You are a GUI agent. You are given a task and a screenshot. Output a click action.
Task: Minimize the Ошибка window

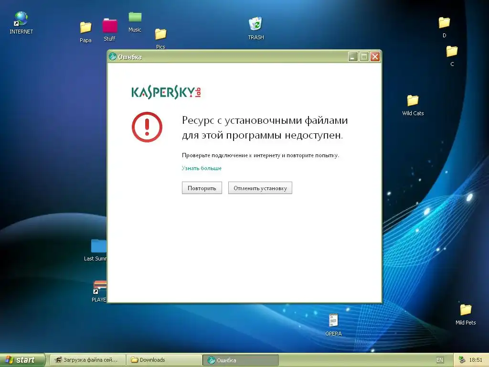click(353, 57)
